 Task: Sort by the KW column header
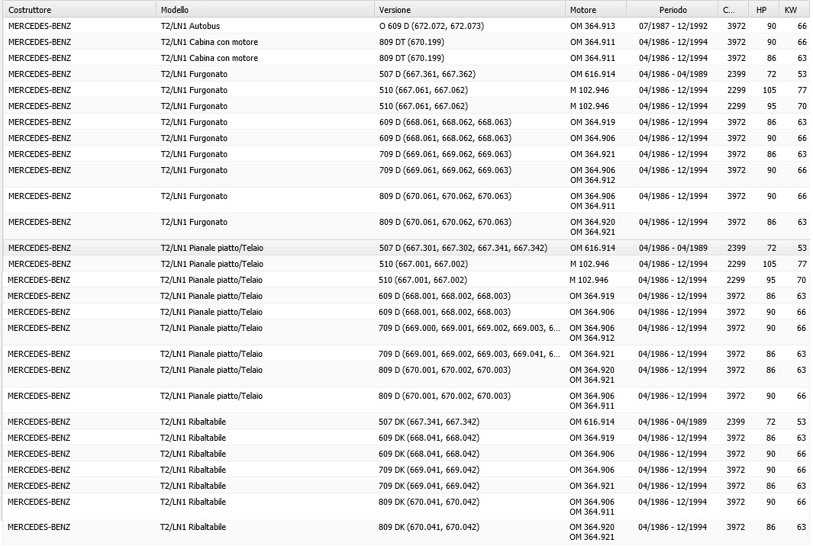click(794, 10)
